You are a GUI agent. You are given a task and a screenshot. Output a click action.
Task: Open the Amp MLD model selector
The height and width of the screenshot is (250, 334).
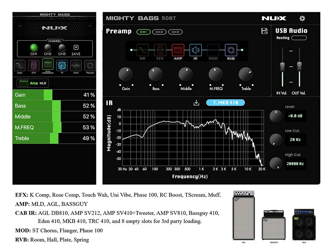pyautogui.click(x=33, y=83)
